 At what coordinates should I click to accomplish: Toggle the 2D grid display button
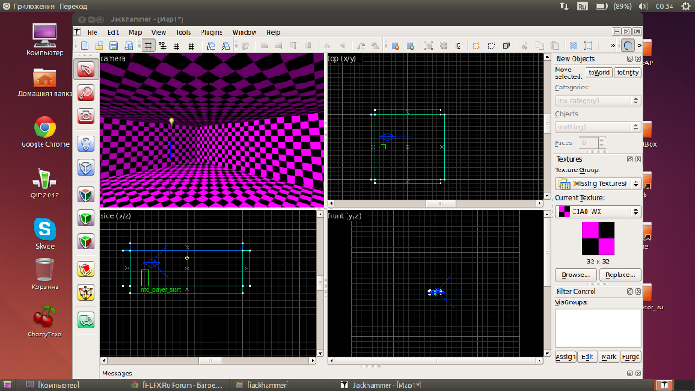[149, 45]
